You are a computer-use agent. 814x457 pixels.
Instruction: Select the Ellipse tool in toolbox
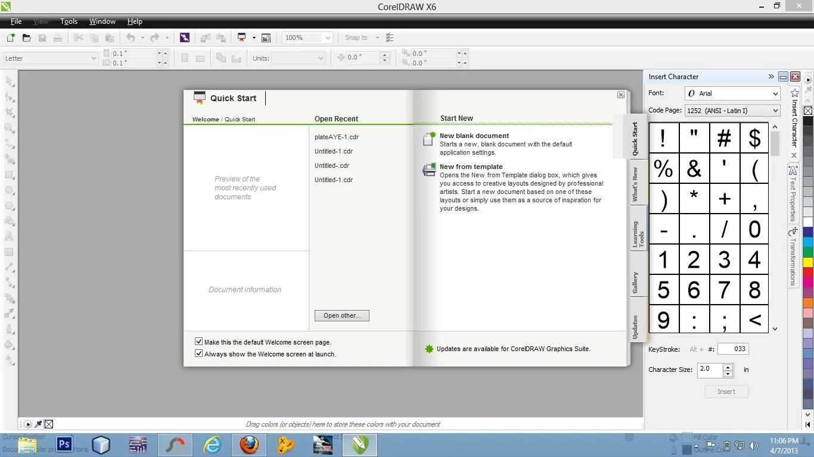click(x=10, y=190)
